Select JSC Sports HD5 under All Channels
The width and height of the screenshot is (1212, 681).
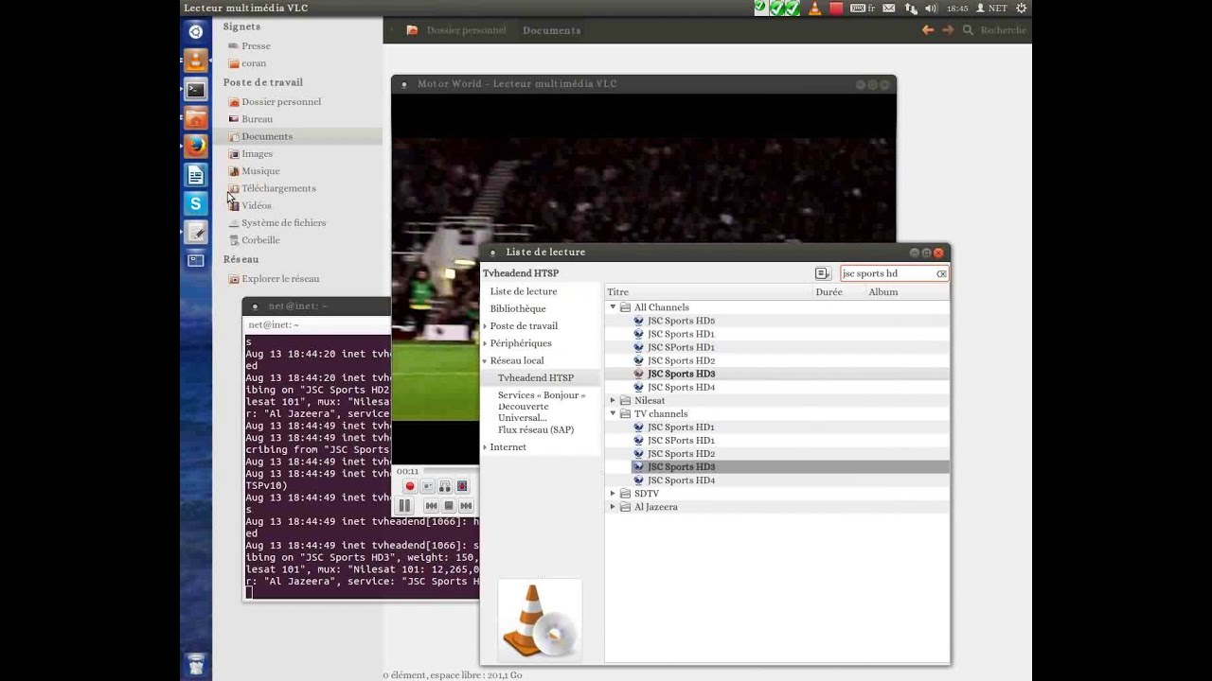point(681,321)
